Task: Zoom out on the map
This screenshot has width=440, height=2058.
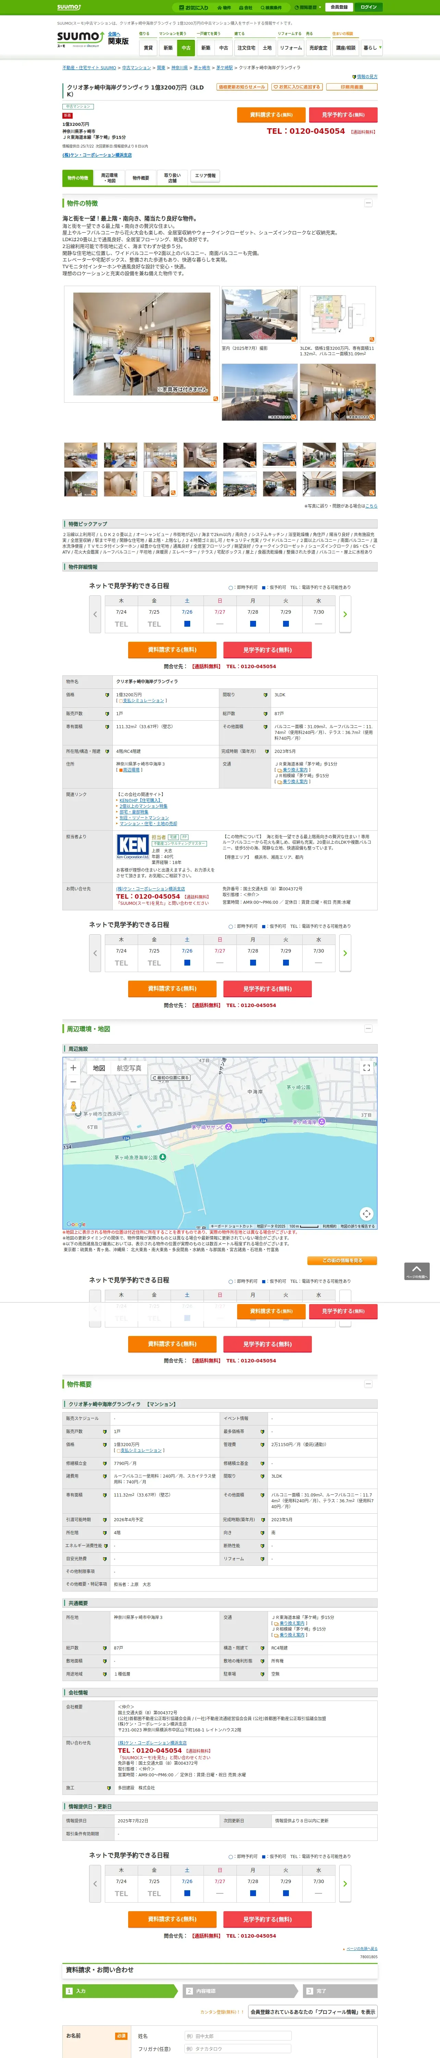Action: point(73,1082)
